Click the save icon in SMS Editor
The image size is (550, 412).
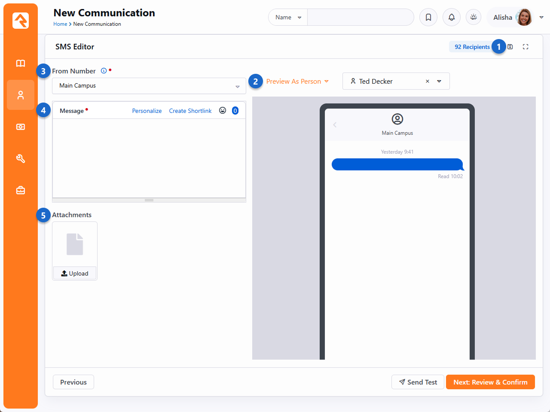(510, 47)
